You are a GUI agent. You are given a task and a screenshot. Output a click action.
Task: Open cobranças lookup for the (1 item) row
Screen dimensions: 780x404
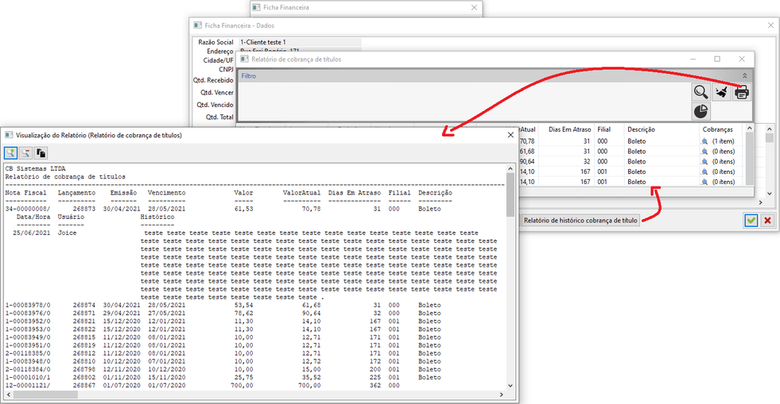tap(704, 141)
